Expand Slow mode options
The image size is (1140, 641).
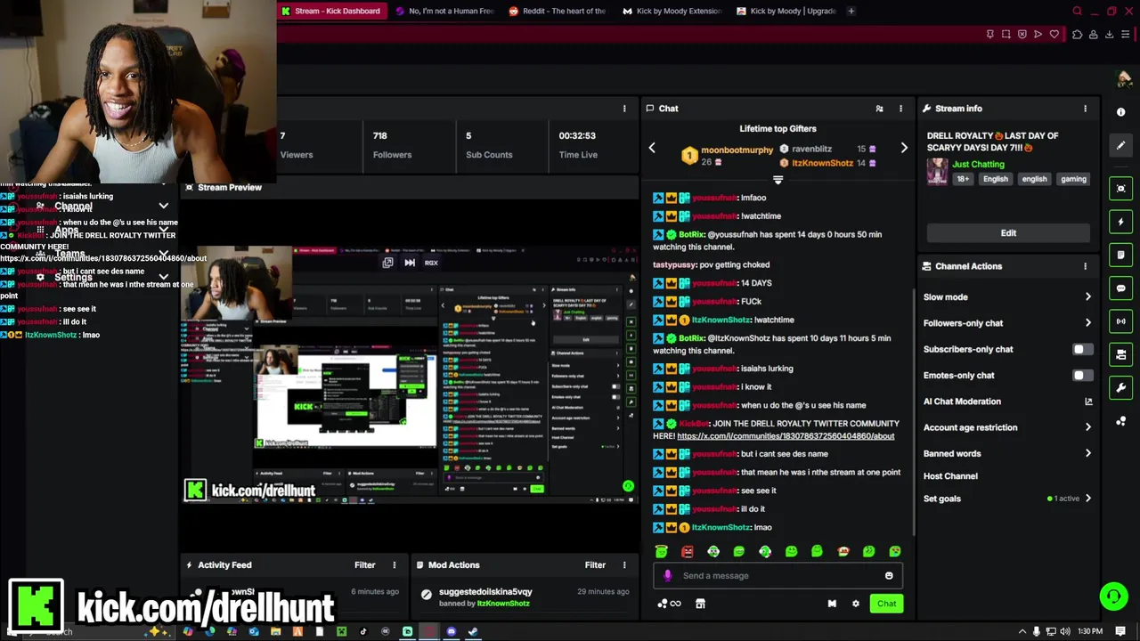coord(1087,297)
